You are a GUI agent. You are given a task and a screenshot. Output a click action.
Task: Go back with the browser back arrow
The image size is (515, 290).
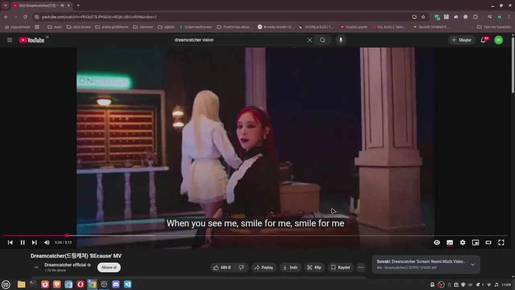[x=6, y=17]
